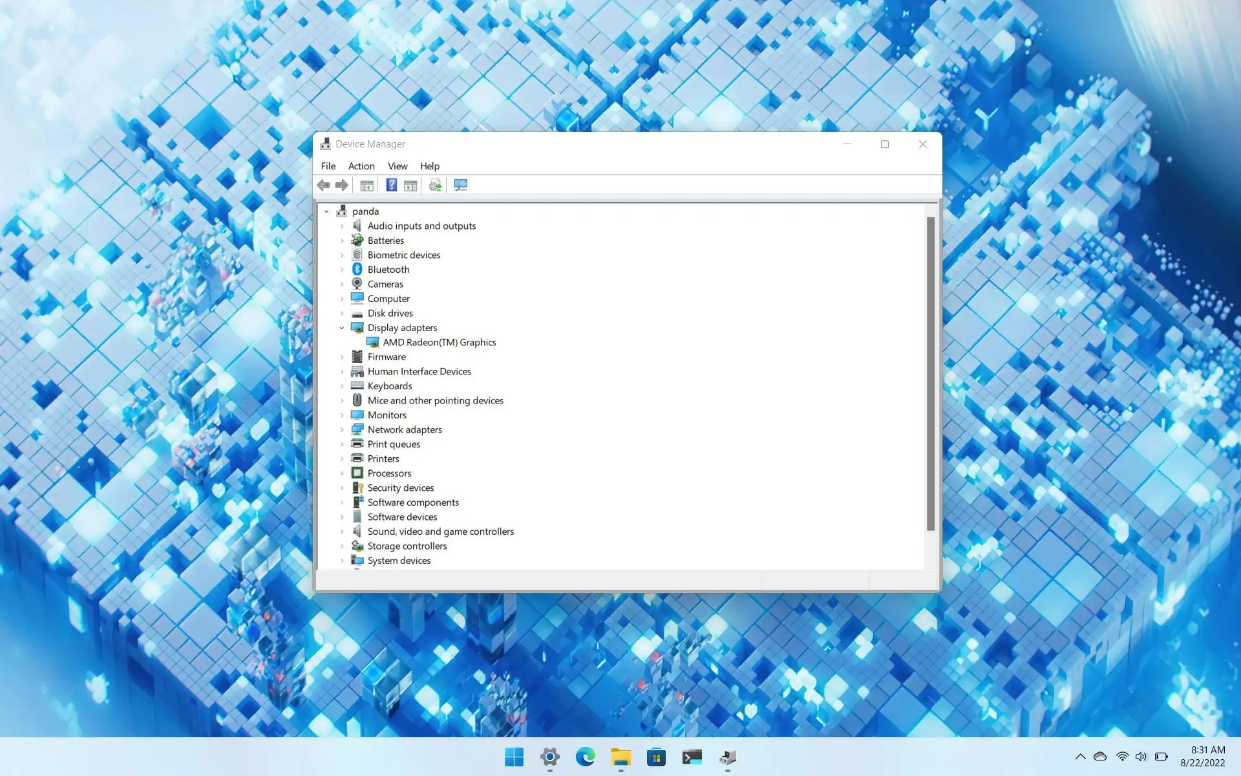Select AMD Radeon(TM) Graphics device
The height and width of the screenshot is (776, 1241).
click(x=440, y=342)
